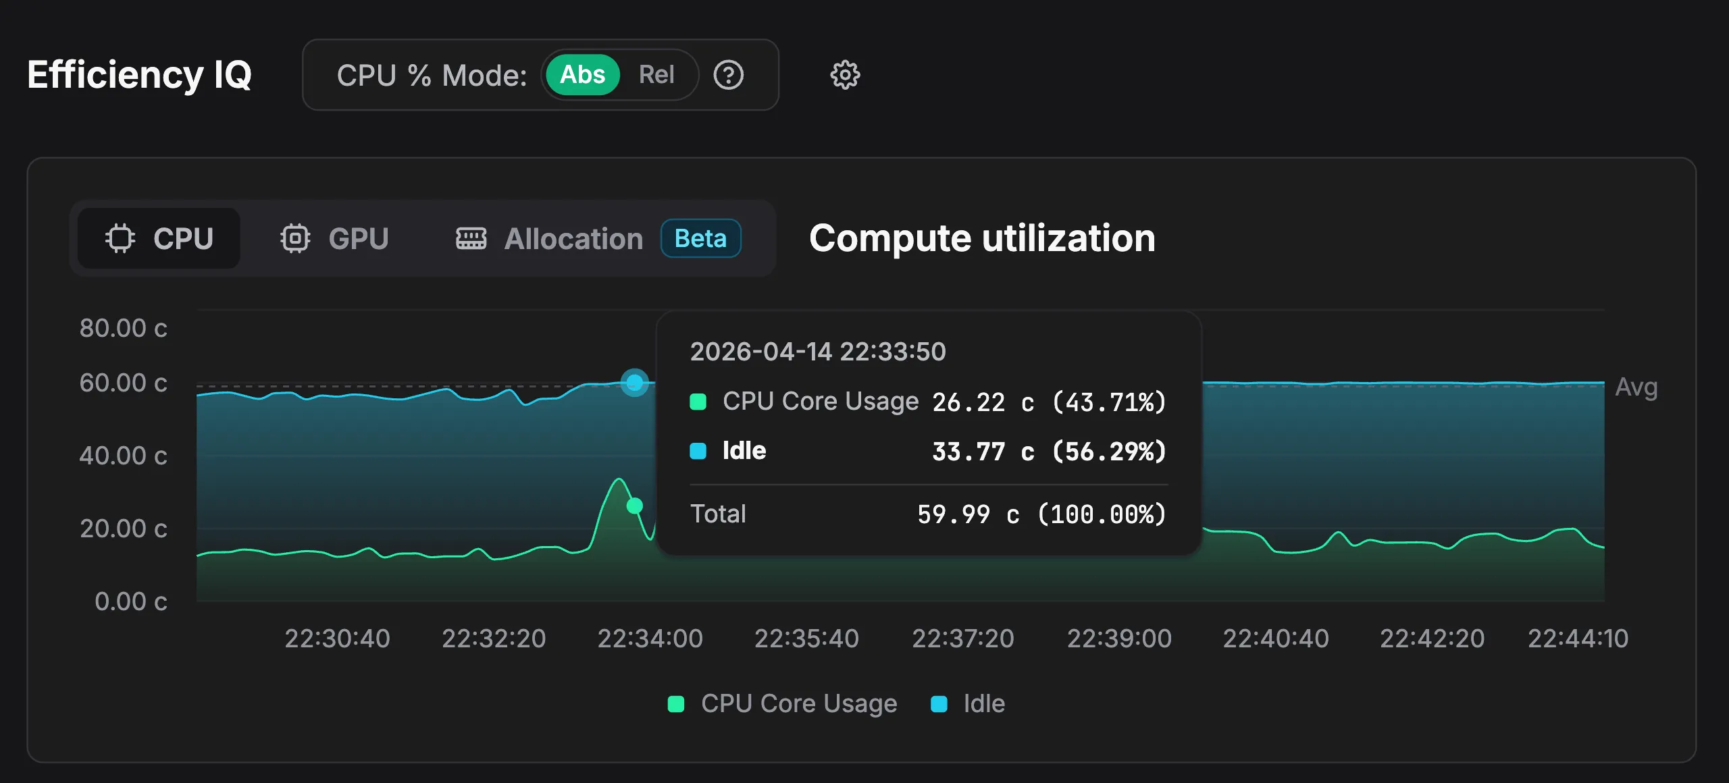Screen dimensions: 1729x783
Task: Click the 33.77 c (56.29%) value
Action: pyautogui.click(x=1049, y=452)
